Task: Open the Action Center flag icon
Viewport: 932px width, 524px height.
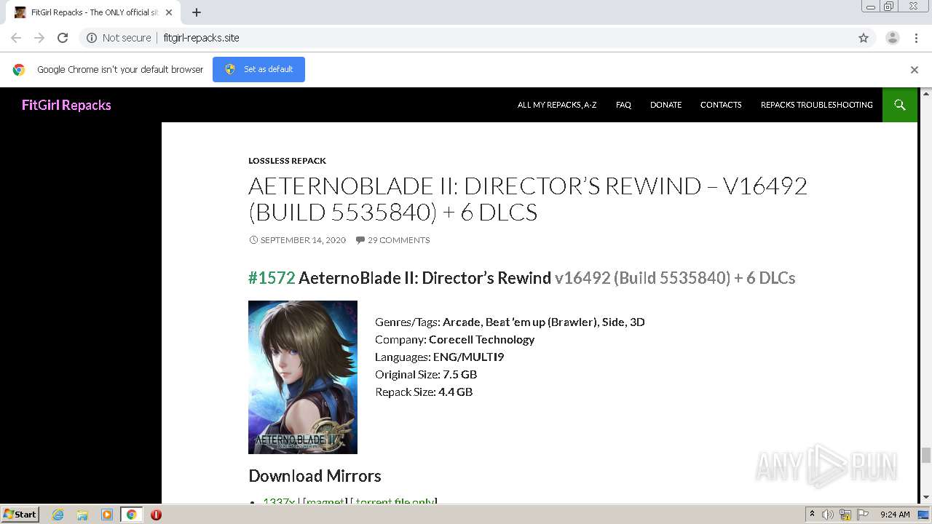Action: pyautogui.click(x=863, y=515)
